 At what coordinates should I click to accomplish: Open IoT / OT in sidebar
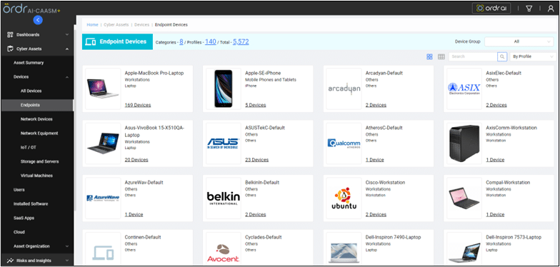coord(29,147)
